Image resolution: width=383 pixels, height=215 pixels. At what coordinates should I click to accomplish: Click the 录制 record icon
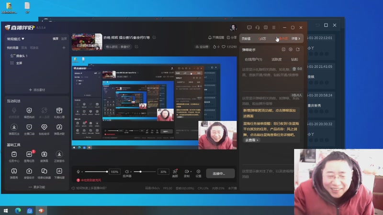[187, 172]
